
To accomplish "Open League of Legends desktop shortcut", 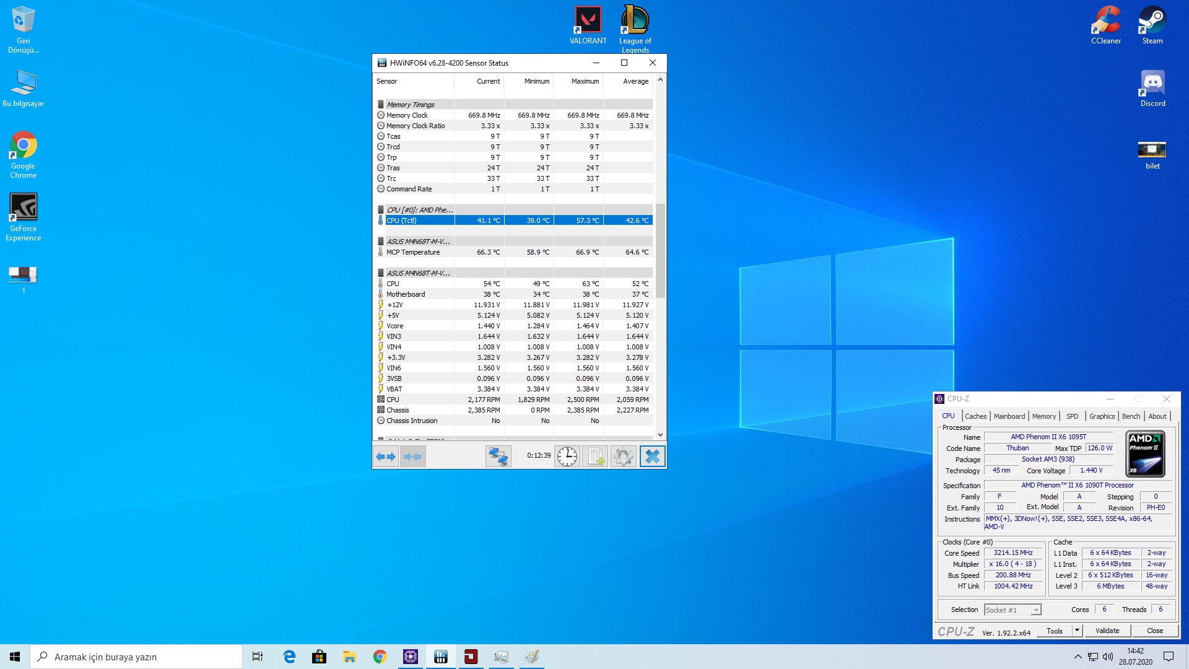I will 635,29.
